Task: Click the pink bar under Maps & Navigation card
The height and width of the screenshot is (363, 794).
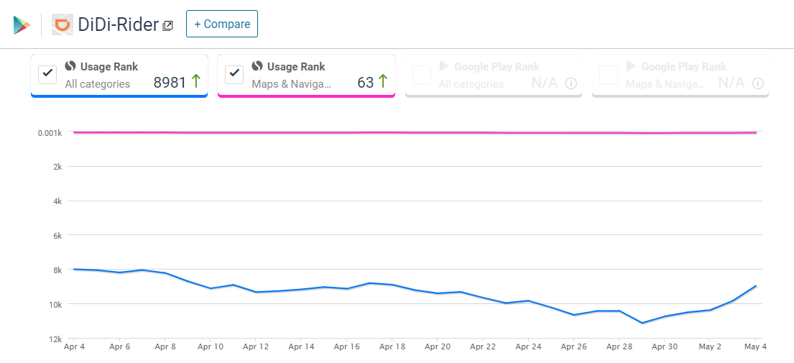Action: click(x=306, y=96)
